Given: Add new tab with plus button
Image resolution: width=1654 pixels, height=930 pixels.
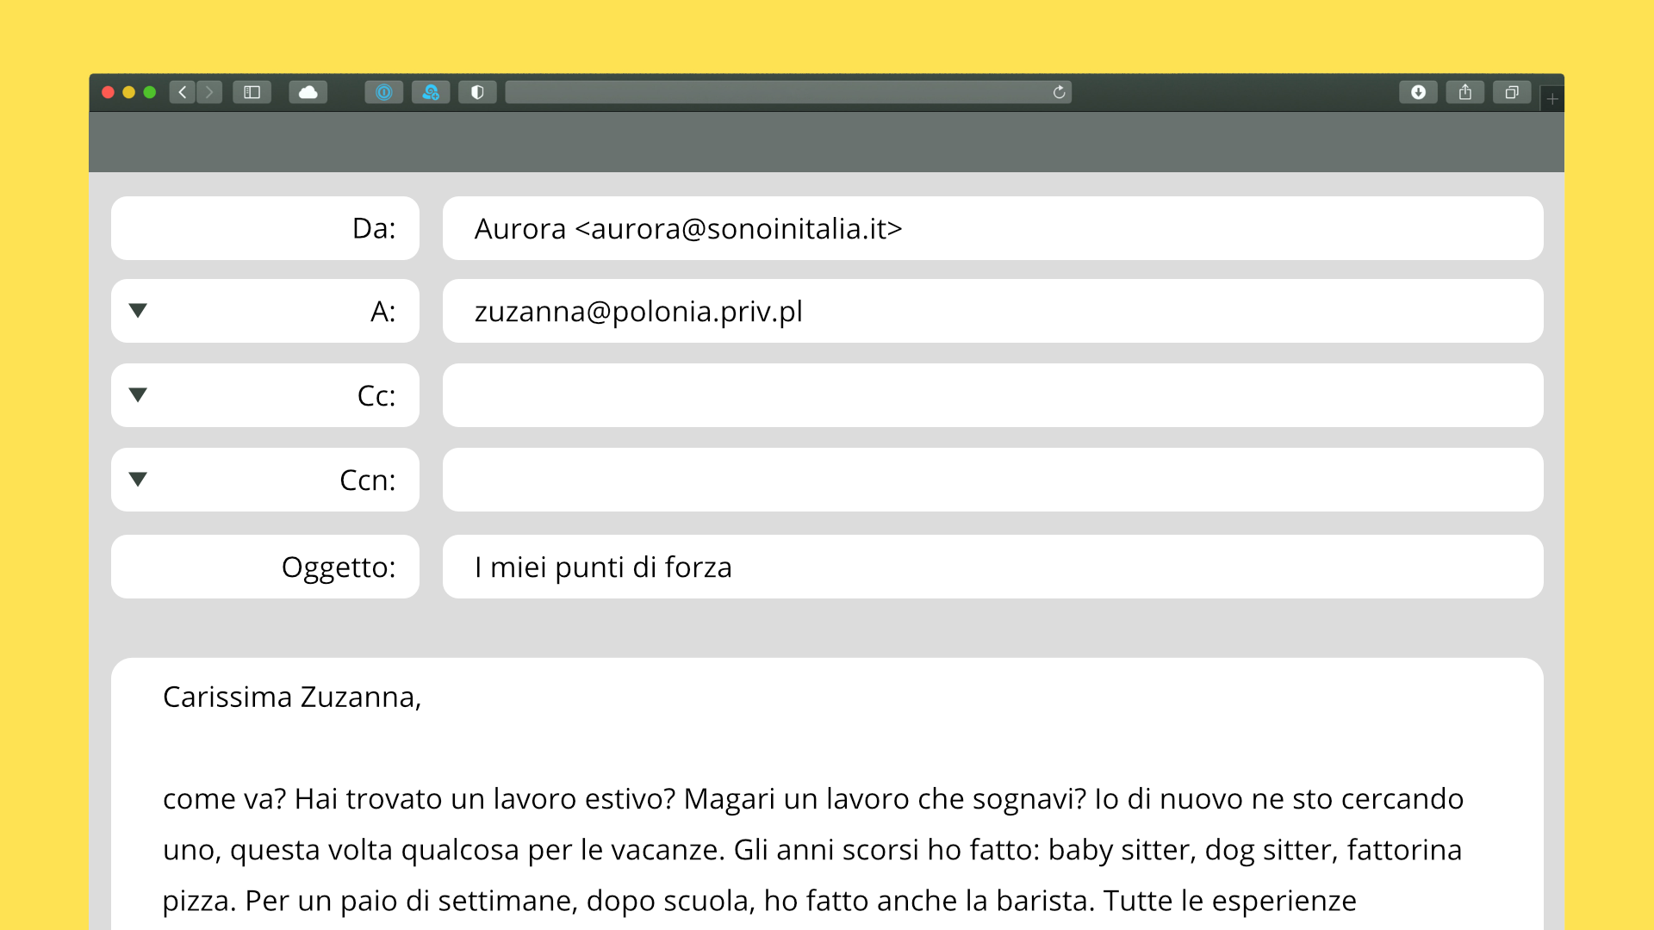Looking at the screenshot, I should click(1552, 99).
